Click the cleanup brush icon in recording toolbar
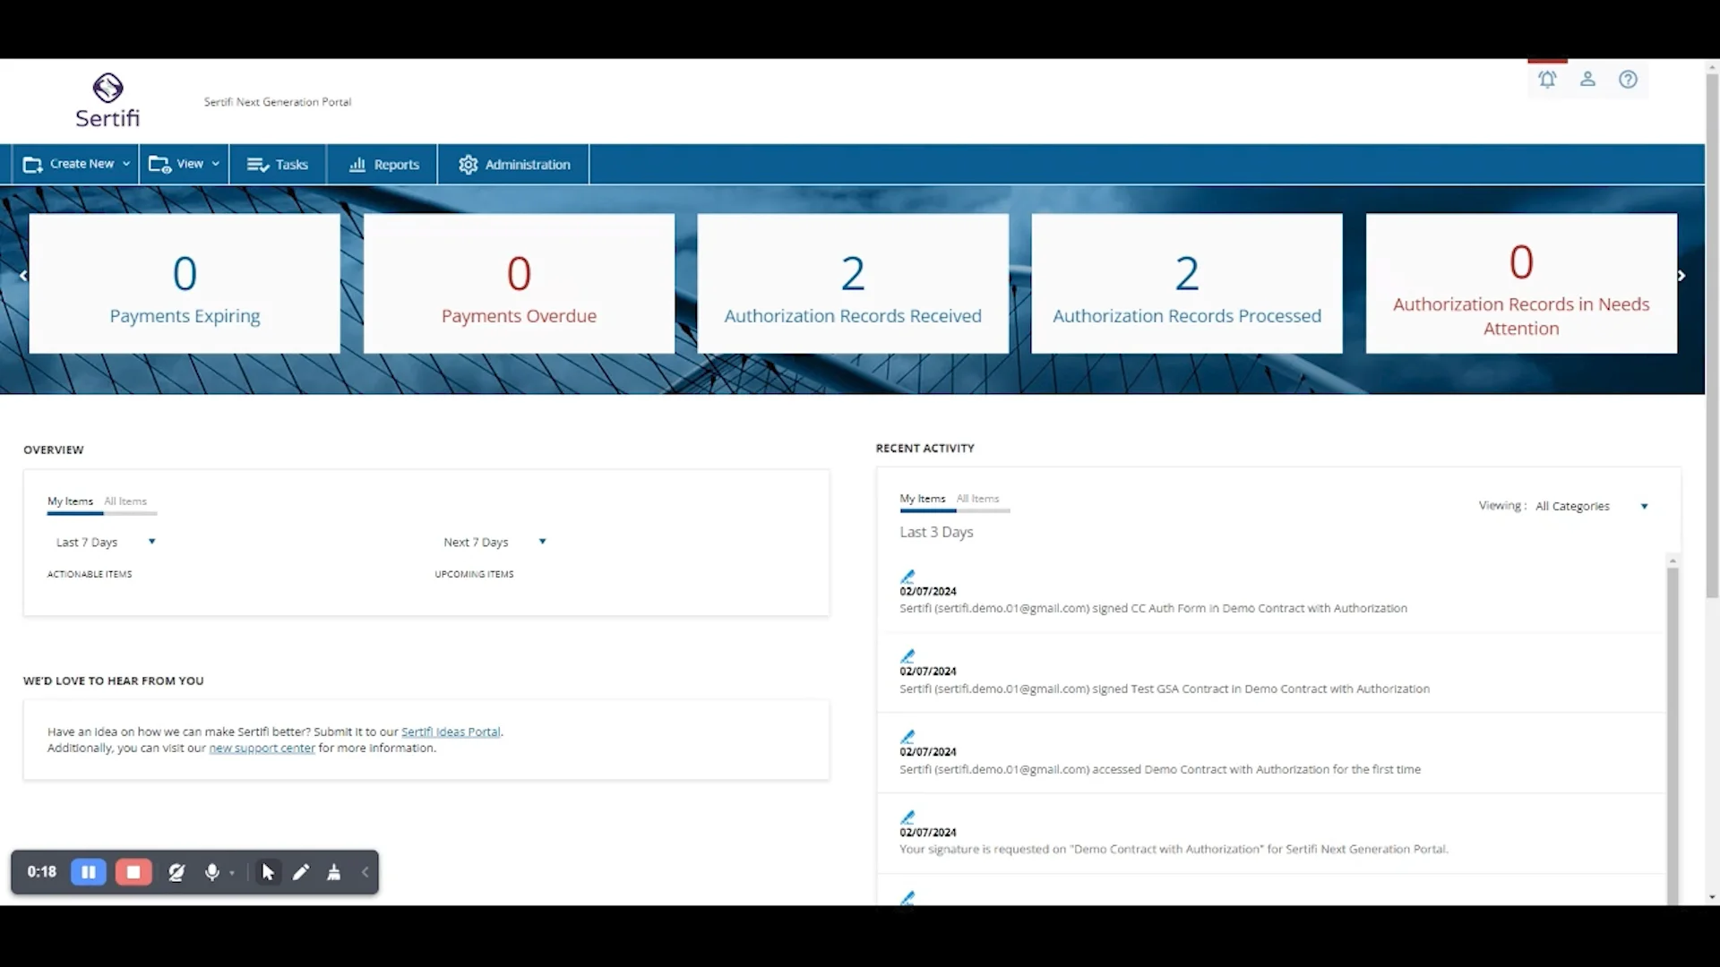Viewport: 1720px width, 967px height. [x=333, y=872]
